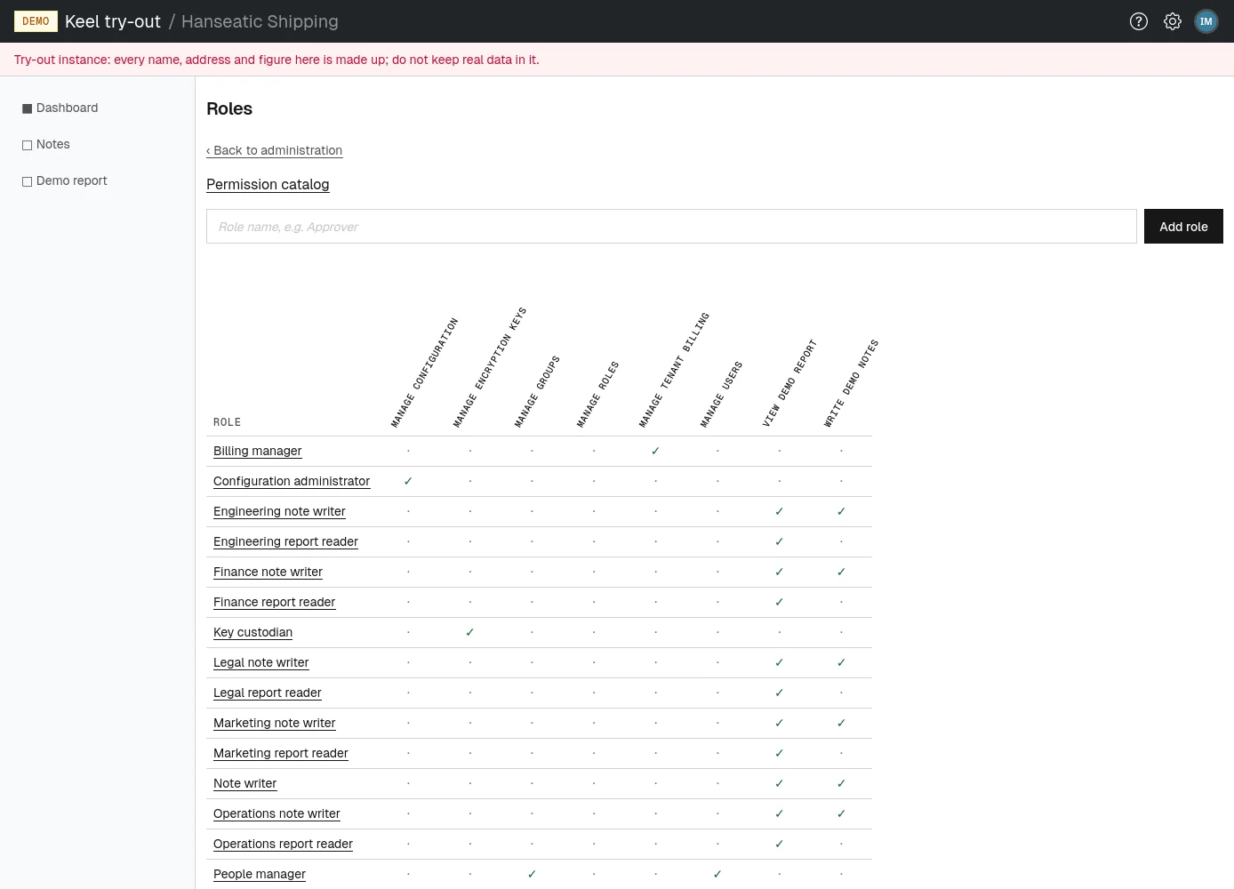Open the Marketing report reader role
The width and height of the screenshot is (1234, 889).
(x=280, y=753)
